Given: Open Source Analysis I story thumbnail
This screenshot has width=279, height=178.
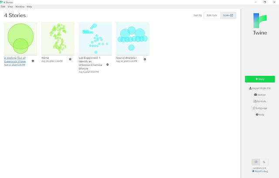Looking at the screenshot, I should tap(133, 39).
